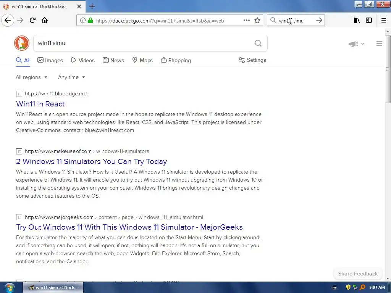Click the makeuseof.com windows-11-simulators URL
Image resolution: width=391 pixels, height=293 pixels.
coord(87,151)
